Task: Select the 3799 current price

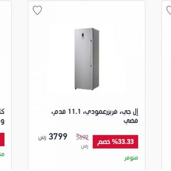Action: coord(58,137)
